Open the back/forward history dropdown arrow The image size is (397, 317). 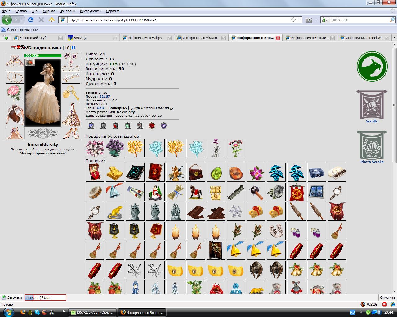tap(22, 20)
